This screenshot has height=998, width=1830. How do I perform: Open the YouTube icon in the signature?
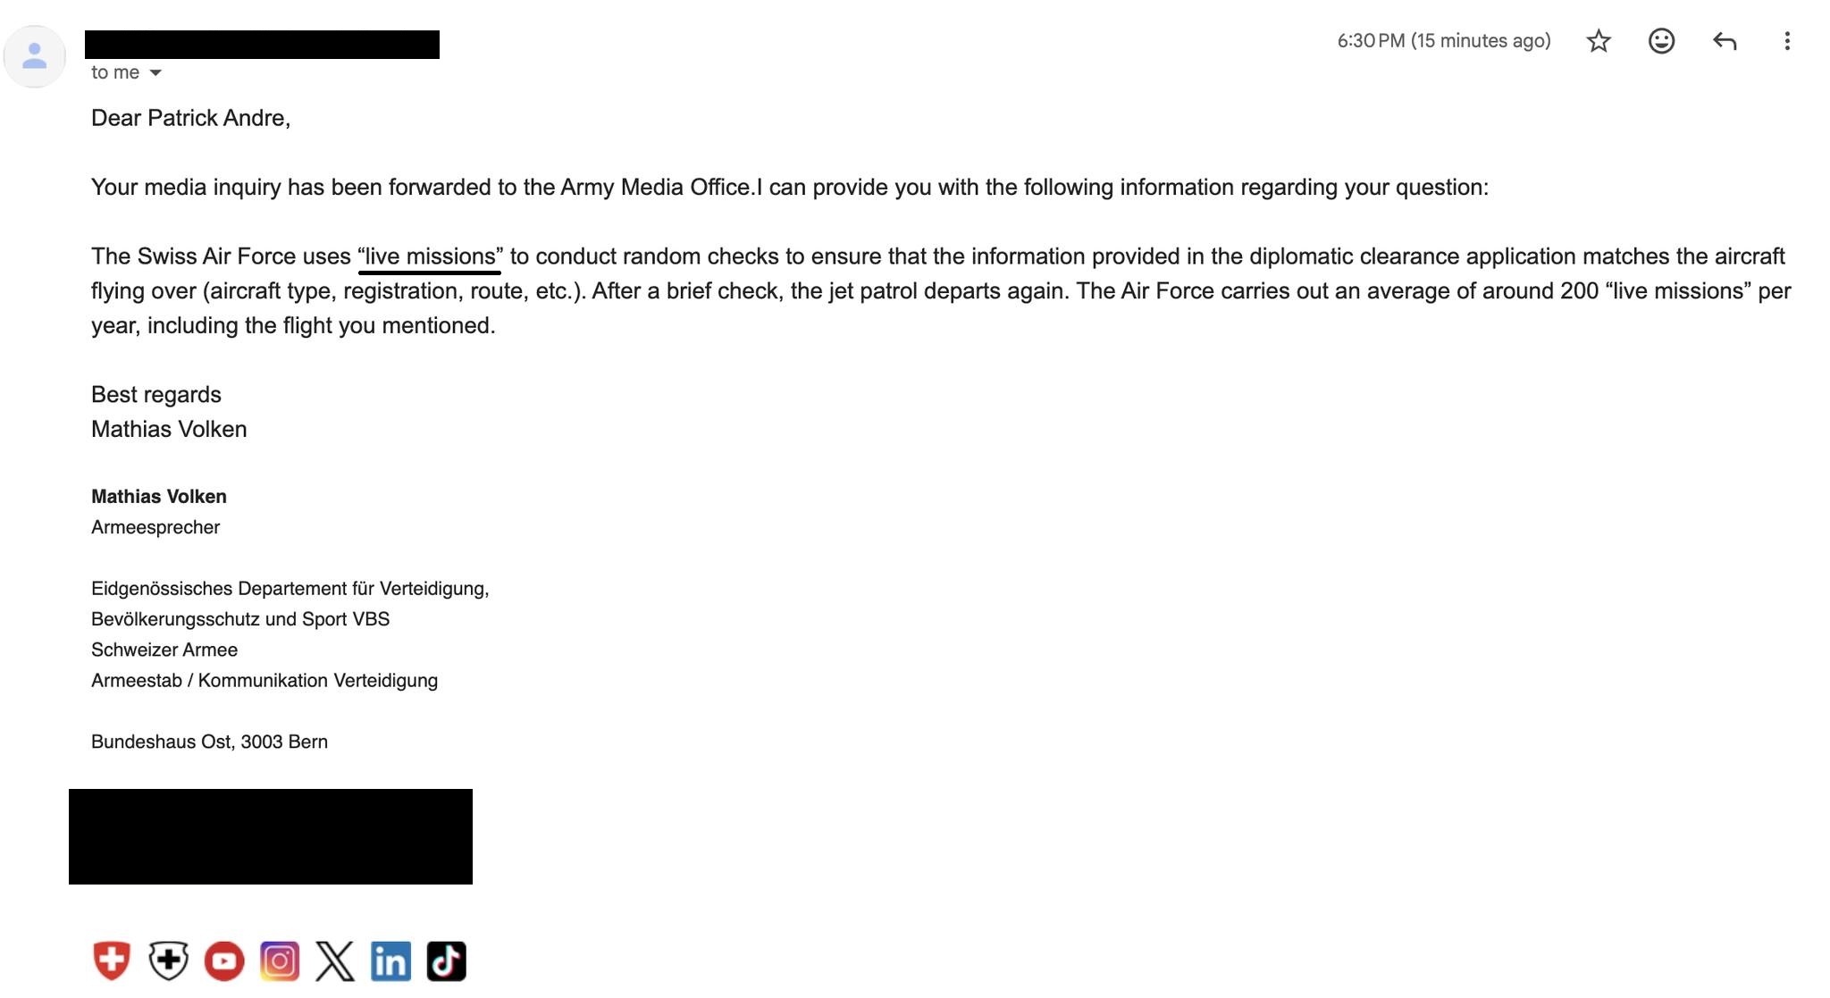pos(224,960)
